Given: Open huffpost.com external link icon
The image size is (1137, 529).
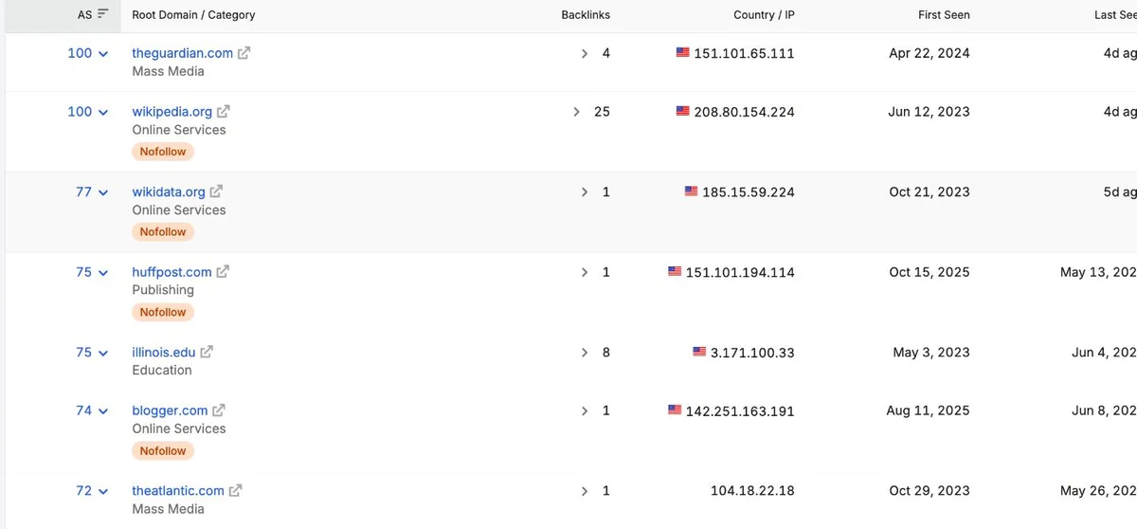Looking at the screenshot, I should pyautogui.click(x=223, y=272).
